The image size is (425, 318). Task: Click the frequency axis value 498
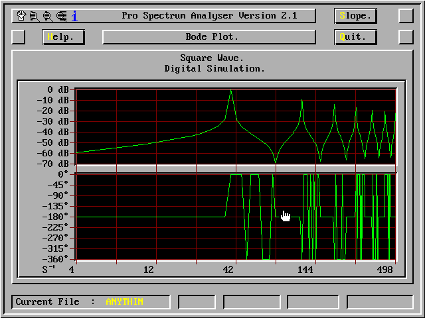pos(385,270)
